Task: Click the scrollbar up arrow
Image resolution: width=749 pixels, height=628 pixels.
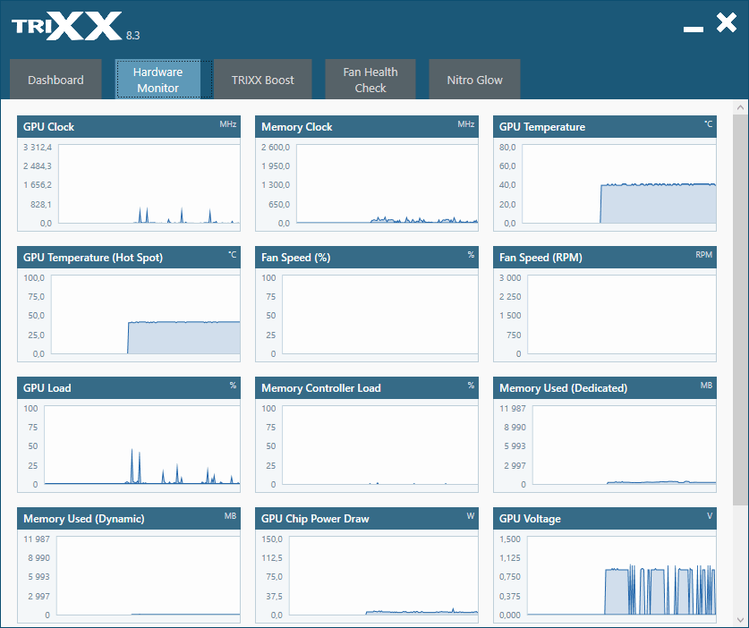Action: click(740, 106)
